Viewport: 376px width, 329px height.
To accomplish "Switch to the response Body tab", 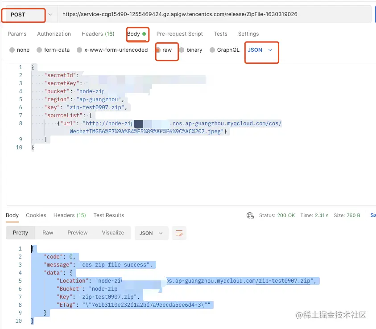I will [x=12, y=215].
